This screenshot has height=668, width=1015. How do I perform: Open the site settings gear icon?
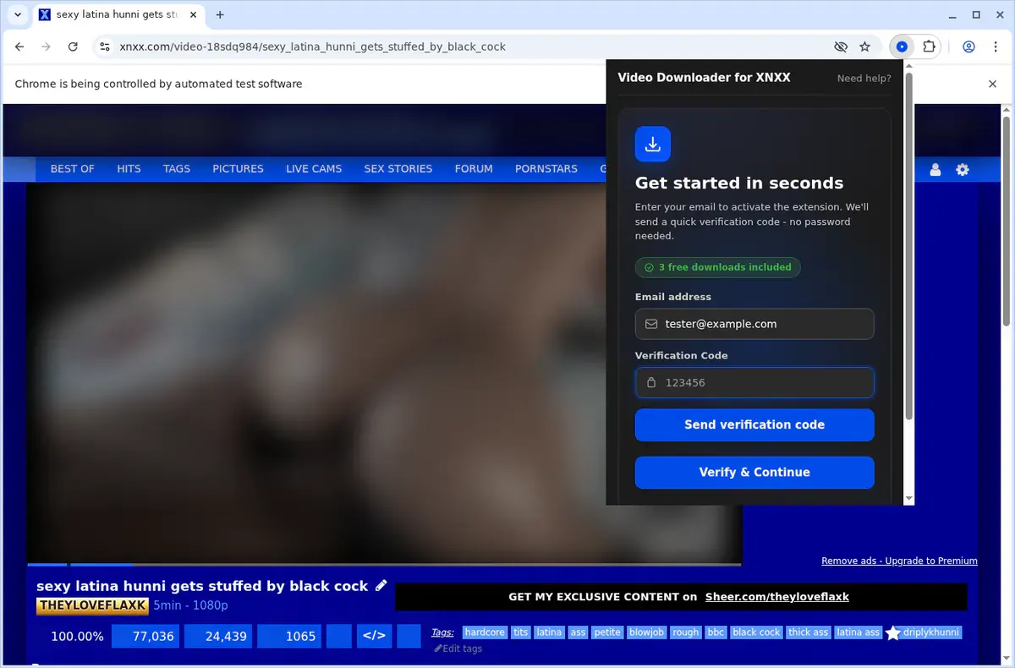963,170
